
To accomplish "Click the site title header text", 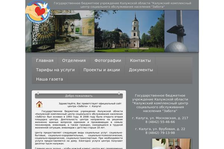I will point(122,5).
